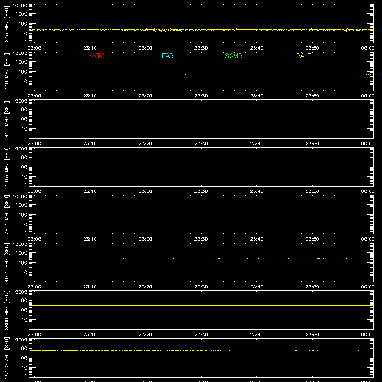382x382 pixels.
Task: Select the 410 MHz [SFU] axis title
Action: tap(7, 71)
